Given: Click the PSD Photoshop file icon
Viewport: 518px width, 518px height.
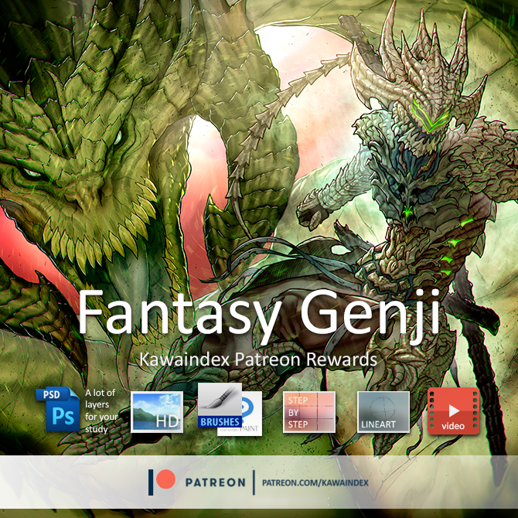Looking at the screenshot, I should (58, 409).
